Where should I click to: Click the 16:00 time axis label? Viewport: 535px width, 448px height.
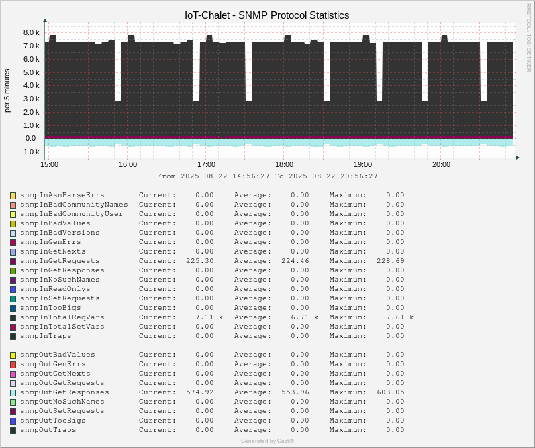[128, 164]
